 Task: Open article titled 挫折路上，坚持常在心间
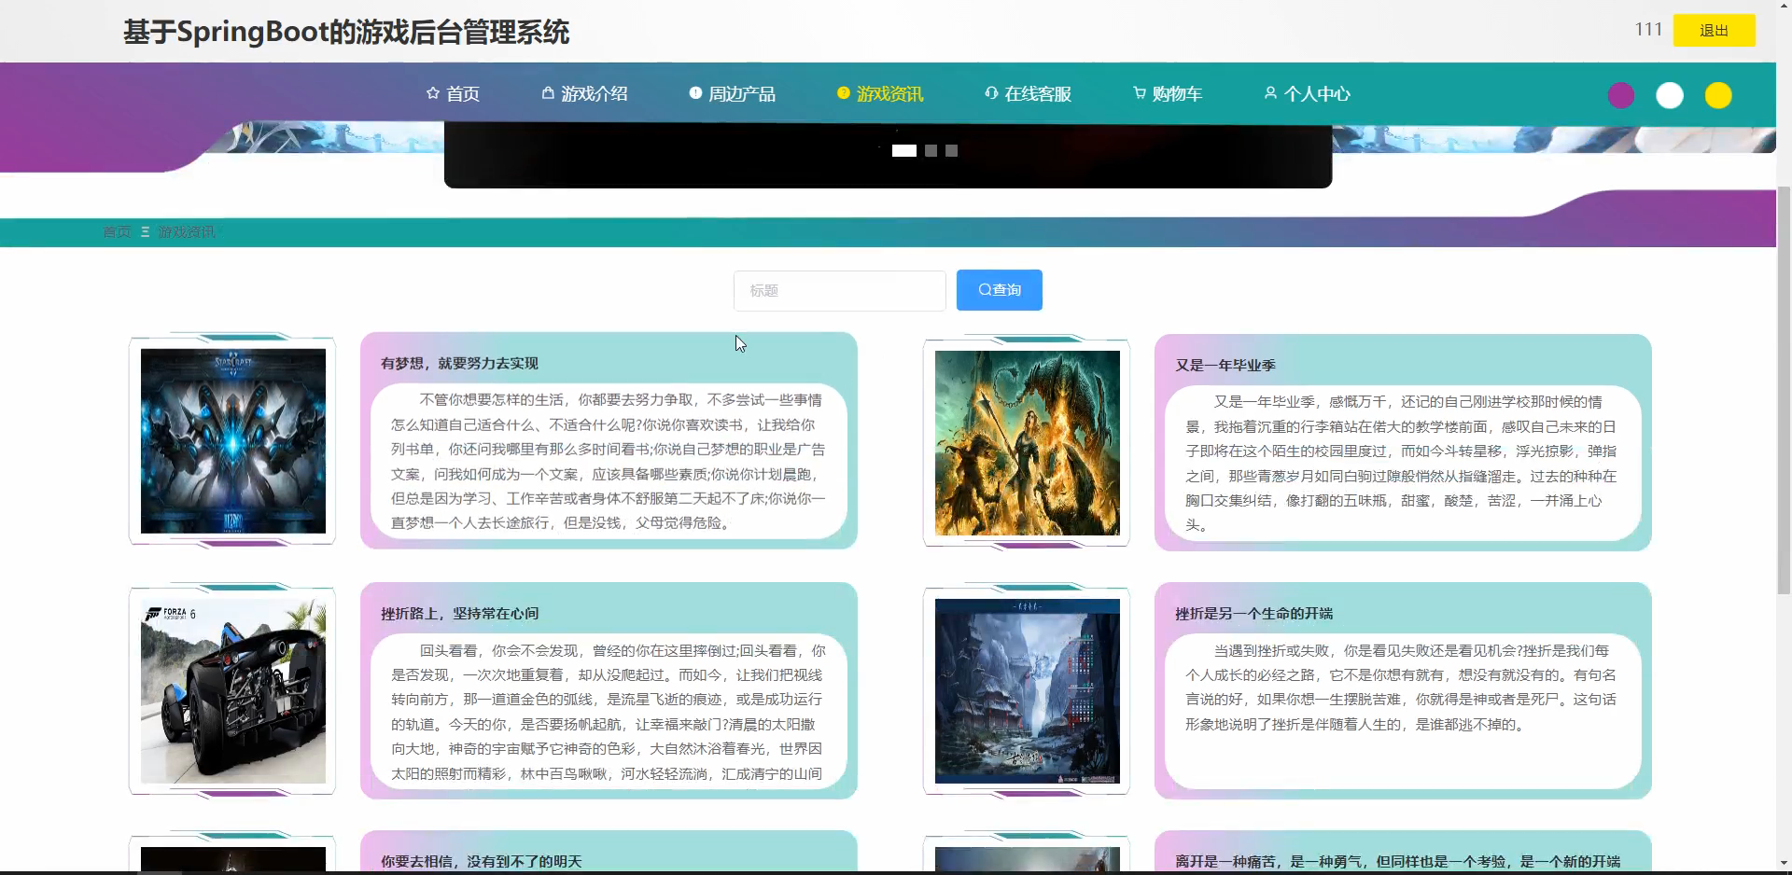459,613
